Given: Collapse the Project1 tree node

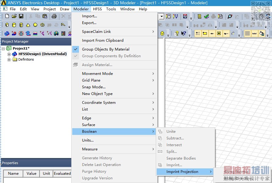Looking at the screenshot, I should point(3,49).
